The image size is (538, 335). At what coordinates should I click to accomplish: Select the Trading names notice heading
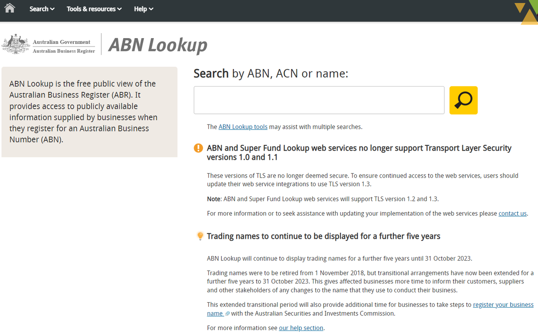click(x=323, y=236)
